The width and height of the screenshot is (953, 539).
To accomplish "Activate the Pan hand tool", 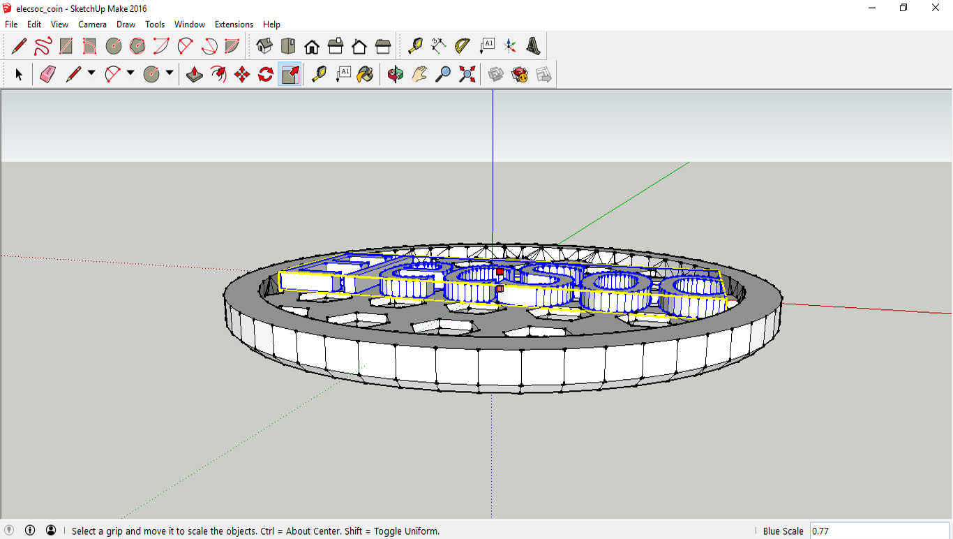I will point(419,74).
